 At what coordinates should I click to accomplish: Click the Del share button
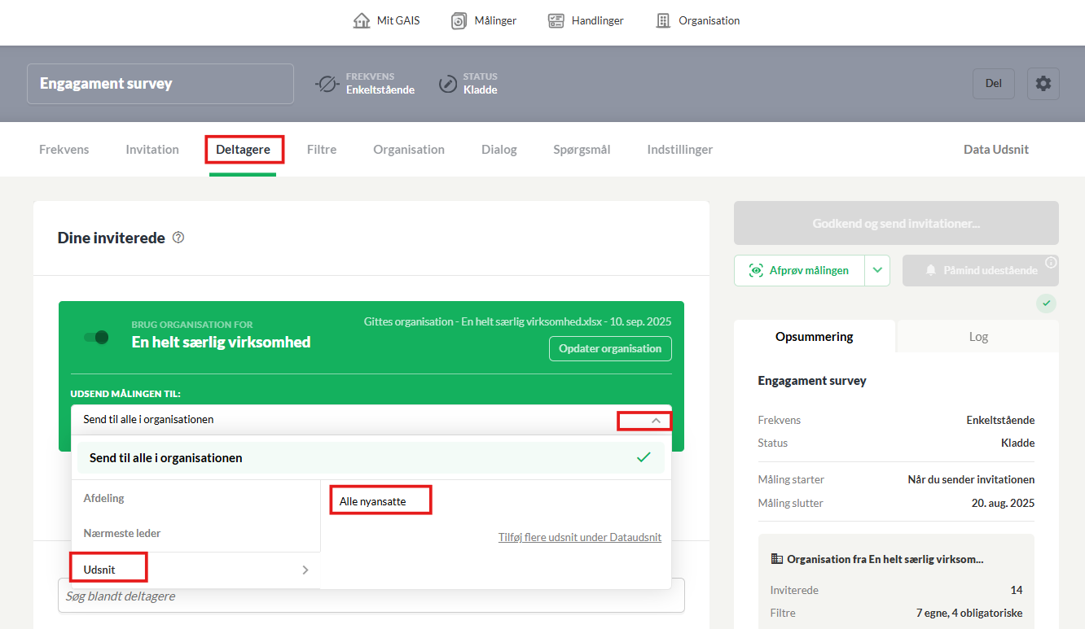point(994,84)
